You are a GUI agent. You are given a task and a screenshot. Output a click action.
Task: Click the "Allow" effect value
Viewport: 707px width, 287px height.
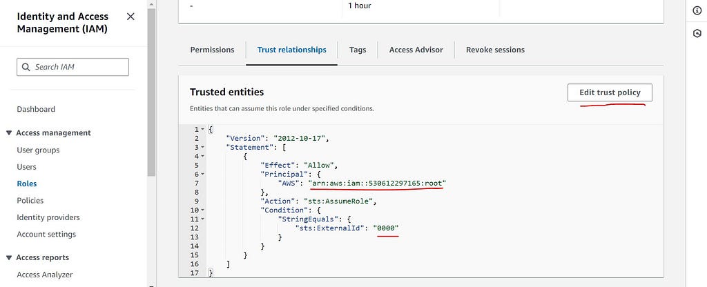pyautogui.click(x=319, y=166)
